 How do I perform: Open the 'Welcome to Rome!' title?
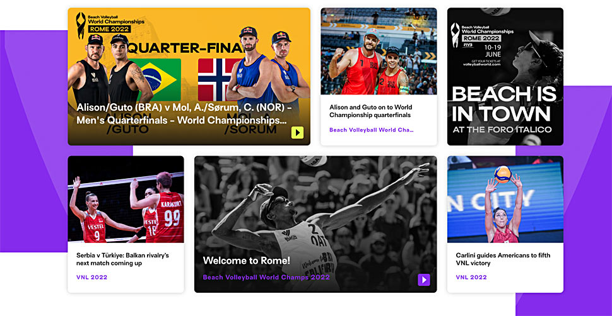point(246,260)
